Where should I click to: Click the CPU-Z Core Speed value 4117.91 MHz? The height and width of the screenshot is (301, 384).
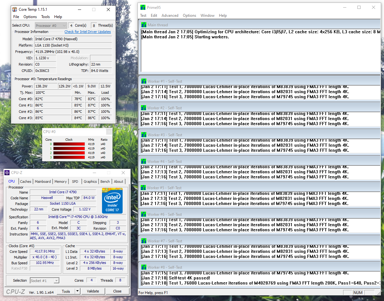[45, 251]
